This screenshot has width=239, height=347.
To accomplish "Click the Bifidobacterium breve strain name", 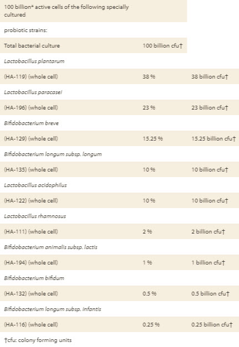I will point(31,123).
